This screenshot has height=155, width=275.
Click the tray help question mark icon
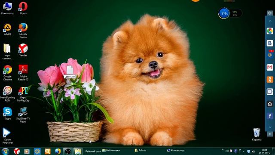click(x=235, y=151)
